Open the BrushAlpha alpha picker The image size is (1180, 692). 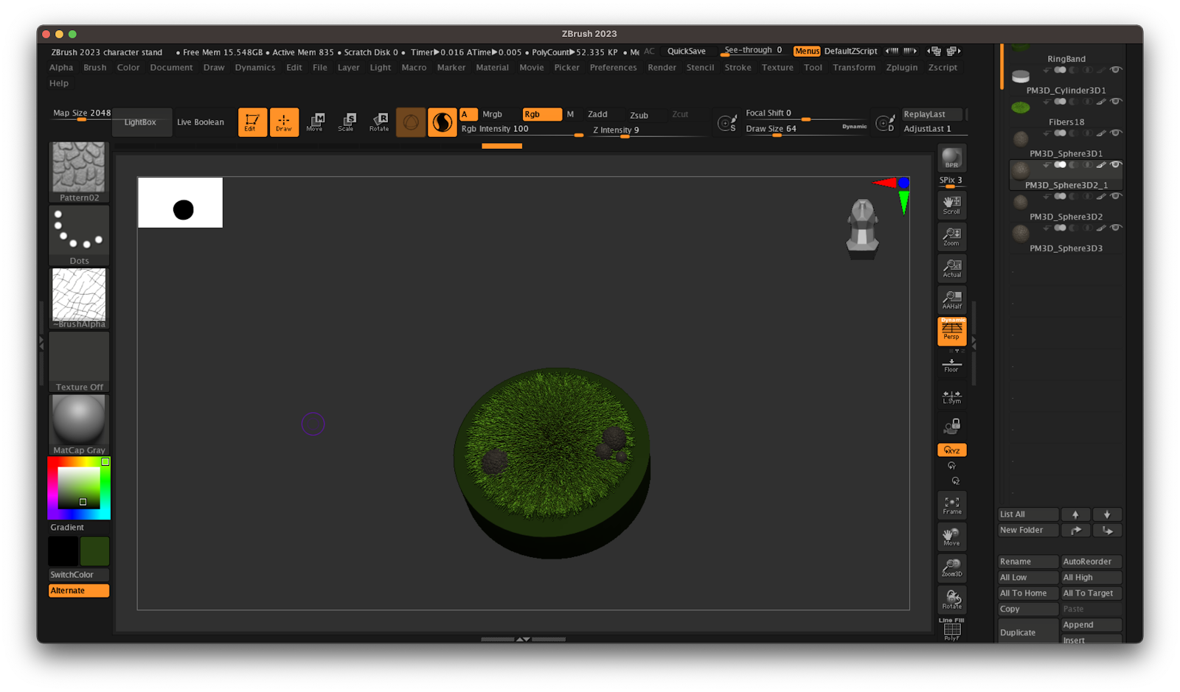click(x=79, y=298)
